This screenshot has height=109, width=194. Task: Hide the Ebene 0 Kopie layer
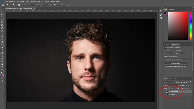pos(164,91)
